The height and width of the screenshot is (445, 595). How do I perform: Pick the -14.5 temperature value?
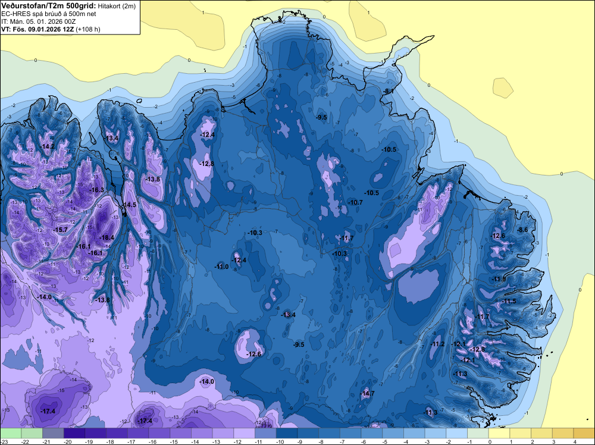[129, 205]
